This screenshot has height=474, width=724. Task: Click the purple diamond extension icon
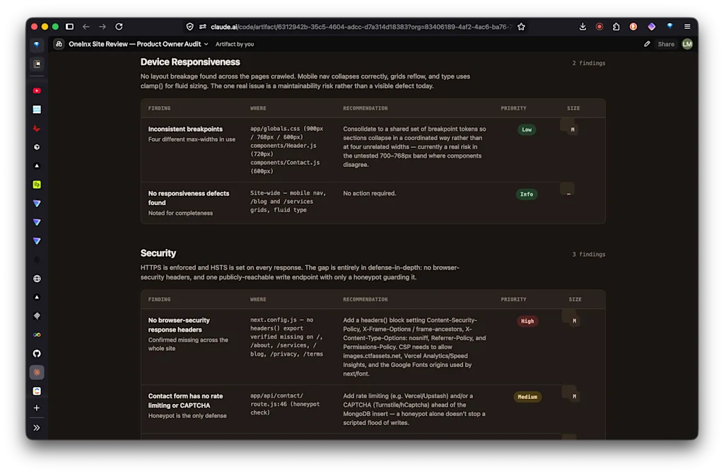coord(651,27)
